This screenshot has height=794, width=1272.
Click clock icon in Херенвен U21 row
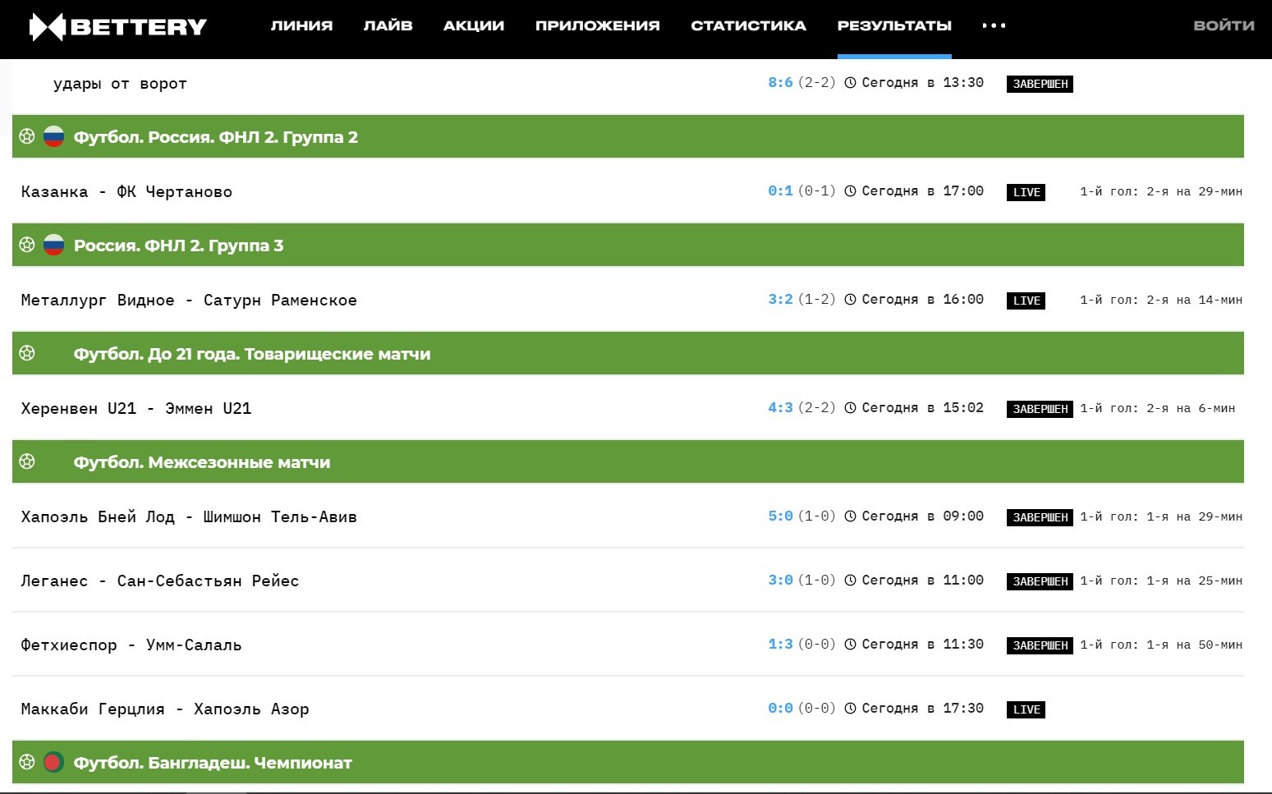point(851,407)
